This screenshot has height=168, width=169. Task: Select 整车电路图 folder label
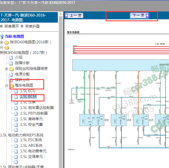(x=24, y=85)
